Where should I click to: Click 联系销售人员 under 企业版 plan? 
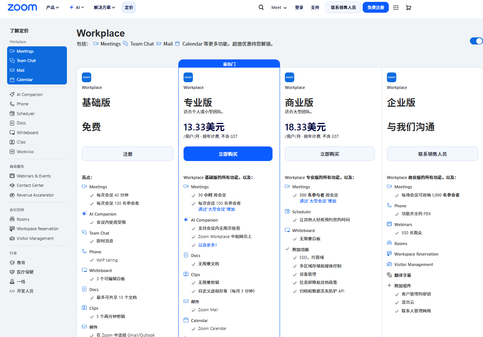(x=432, y=154)
